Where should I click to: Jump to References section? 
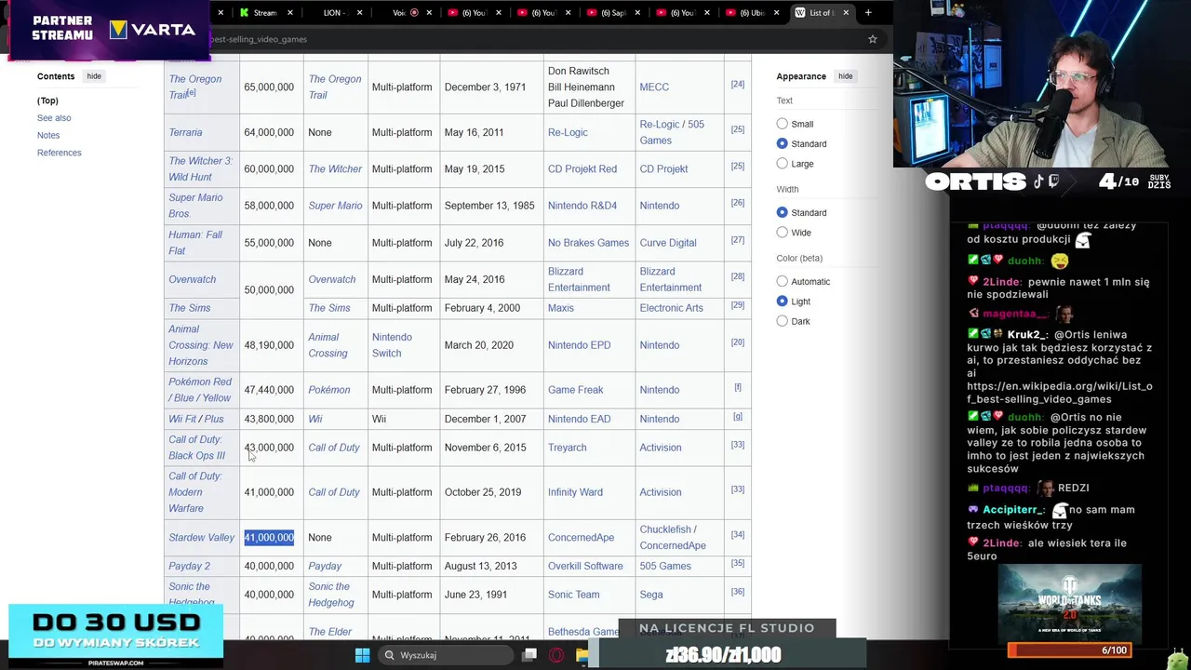tap(60, 153)
